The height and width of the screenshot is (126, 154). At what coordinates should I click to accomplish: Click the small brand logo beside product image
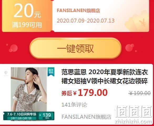click(x=6, y=73)
